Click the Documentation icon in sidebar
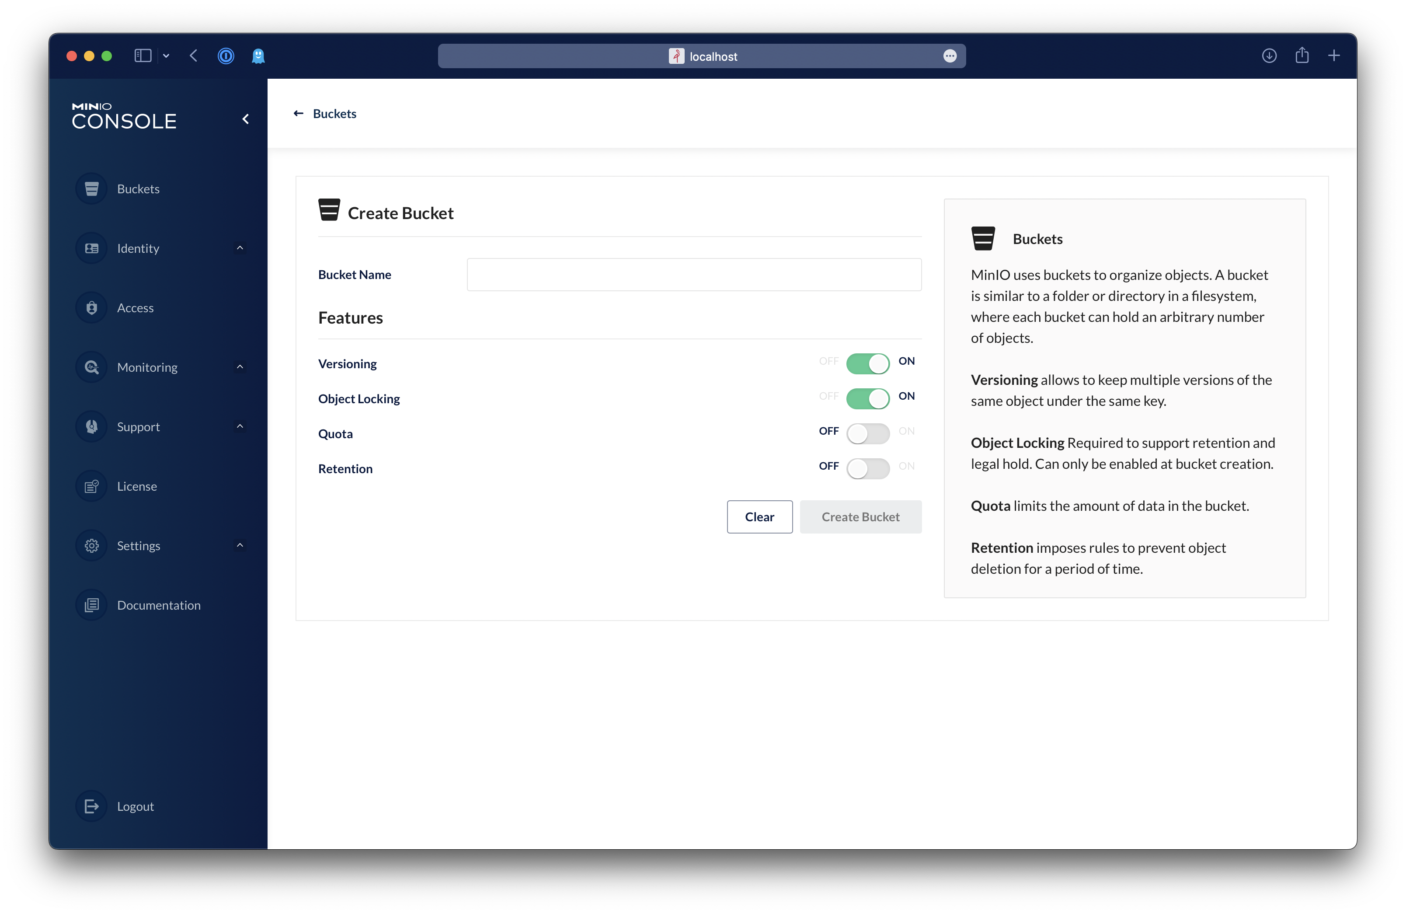This screenshot has height=914, width=1406. tap(91, 605)
